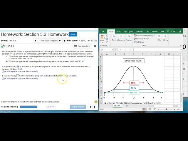Switch to the Page Layout tab

(128, 31)
